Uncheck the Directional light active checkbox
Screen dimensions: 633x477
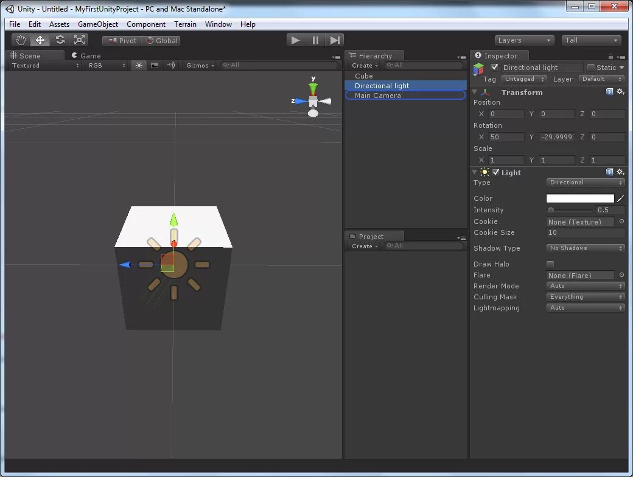(494, 68)
